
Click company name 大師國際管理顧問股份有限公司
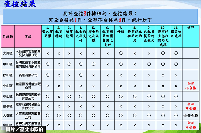click(x=28, y=53)
